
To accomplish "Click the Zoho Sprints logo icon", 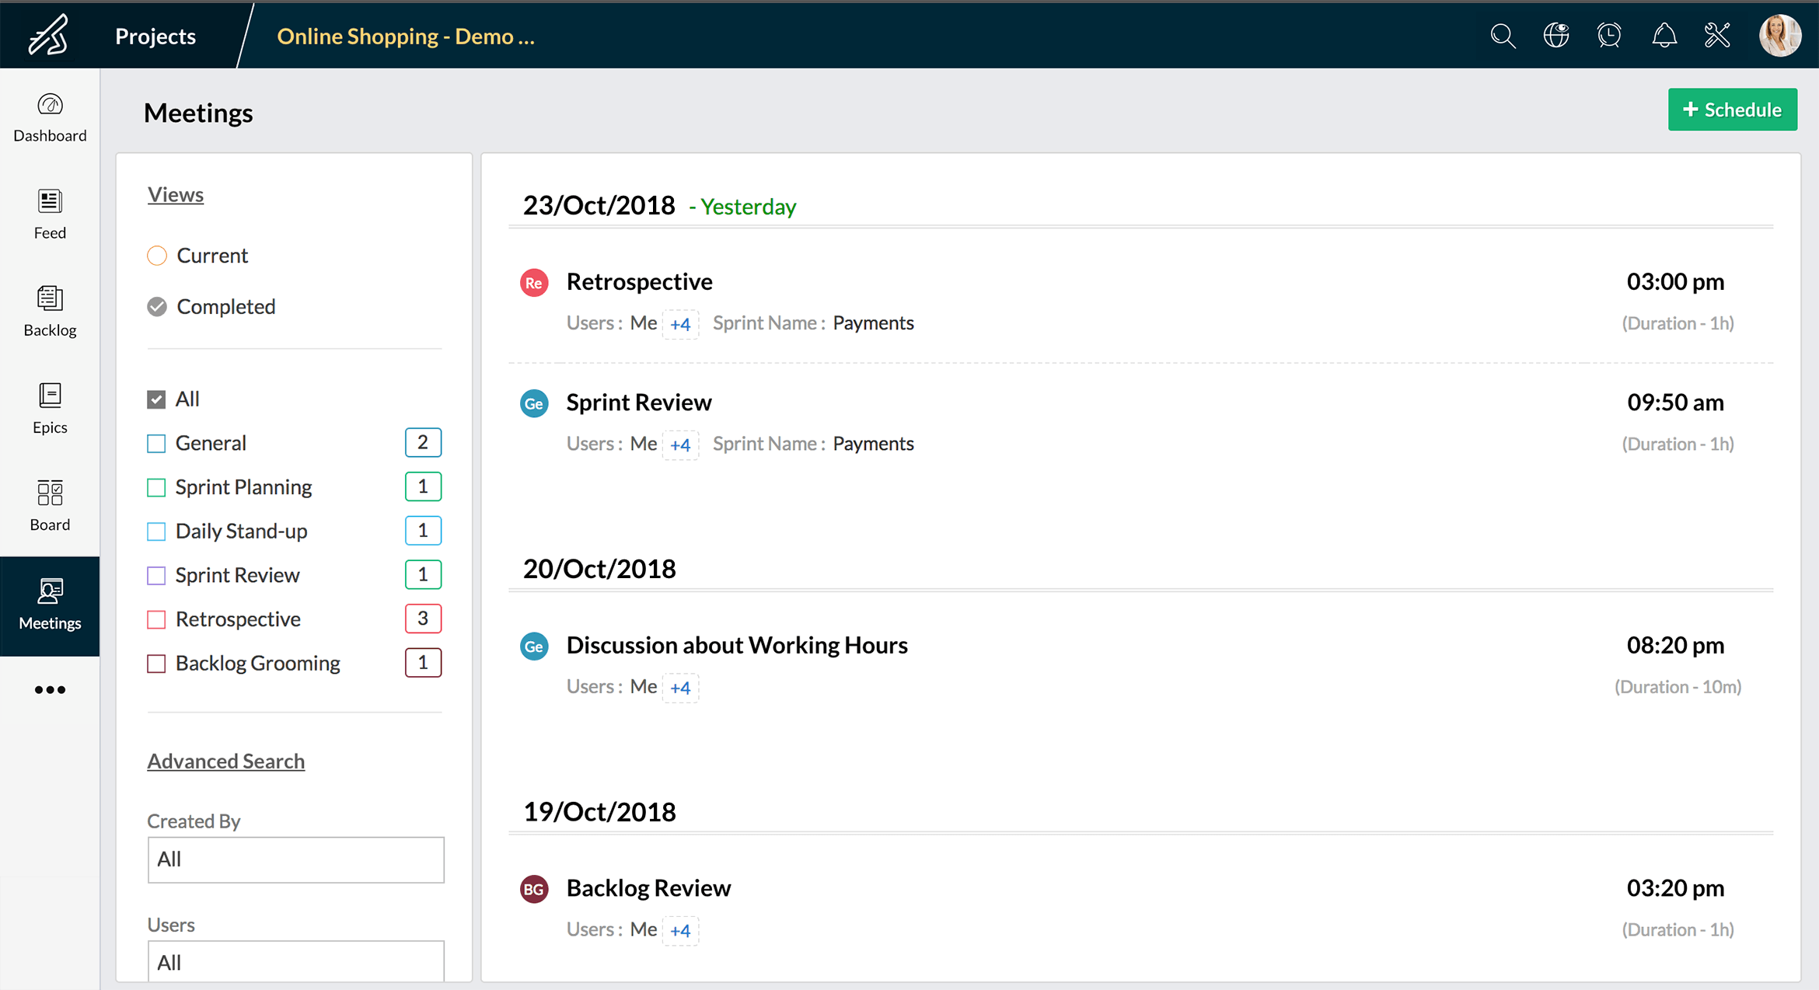I will (x=49, y=35).
